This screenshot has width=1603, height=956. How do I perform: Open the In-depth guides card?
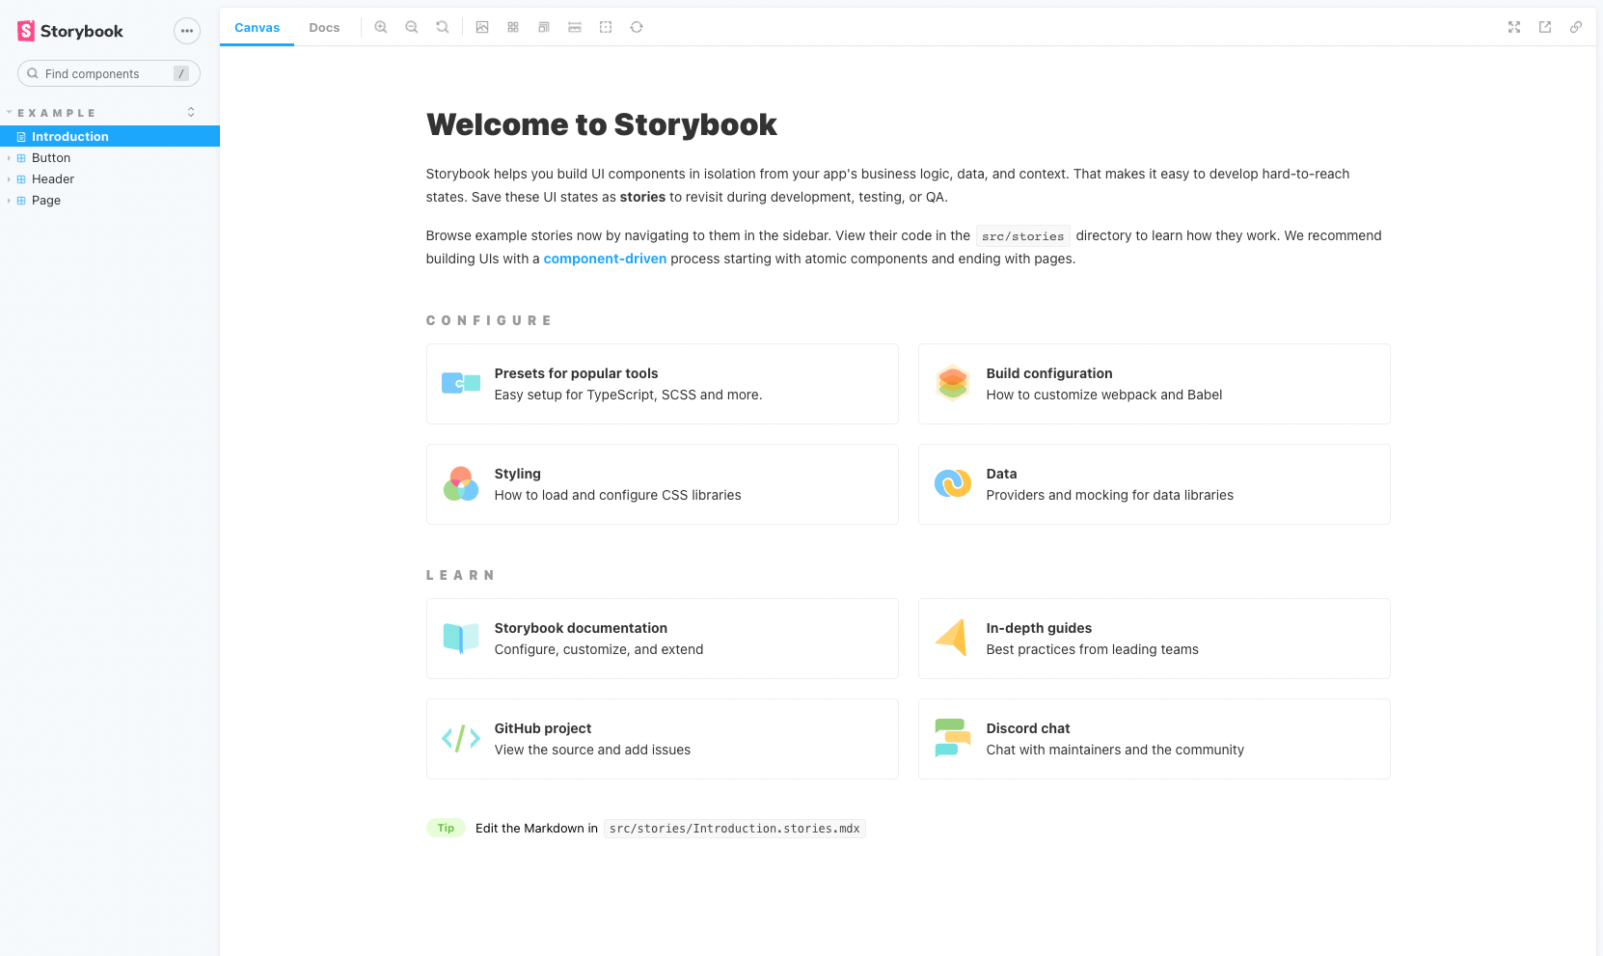pos(1155,639)
